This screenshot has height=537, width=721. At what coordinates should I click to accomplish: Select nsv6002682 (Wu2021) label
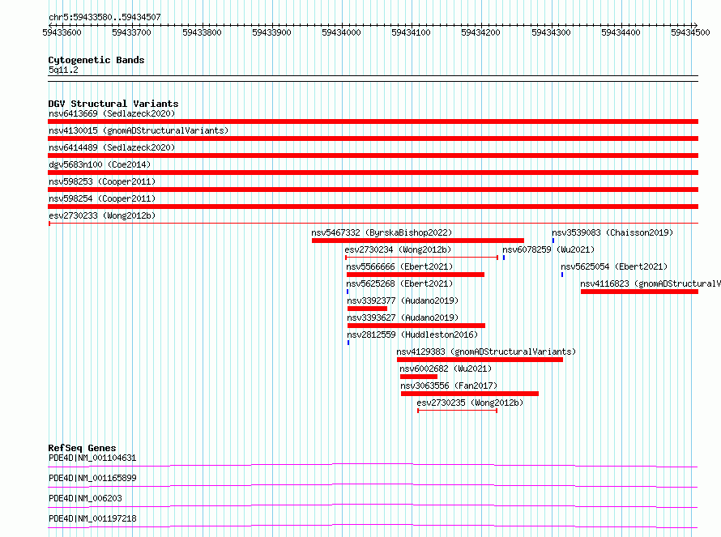(446, 369)
